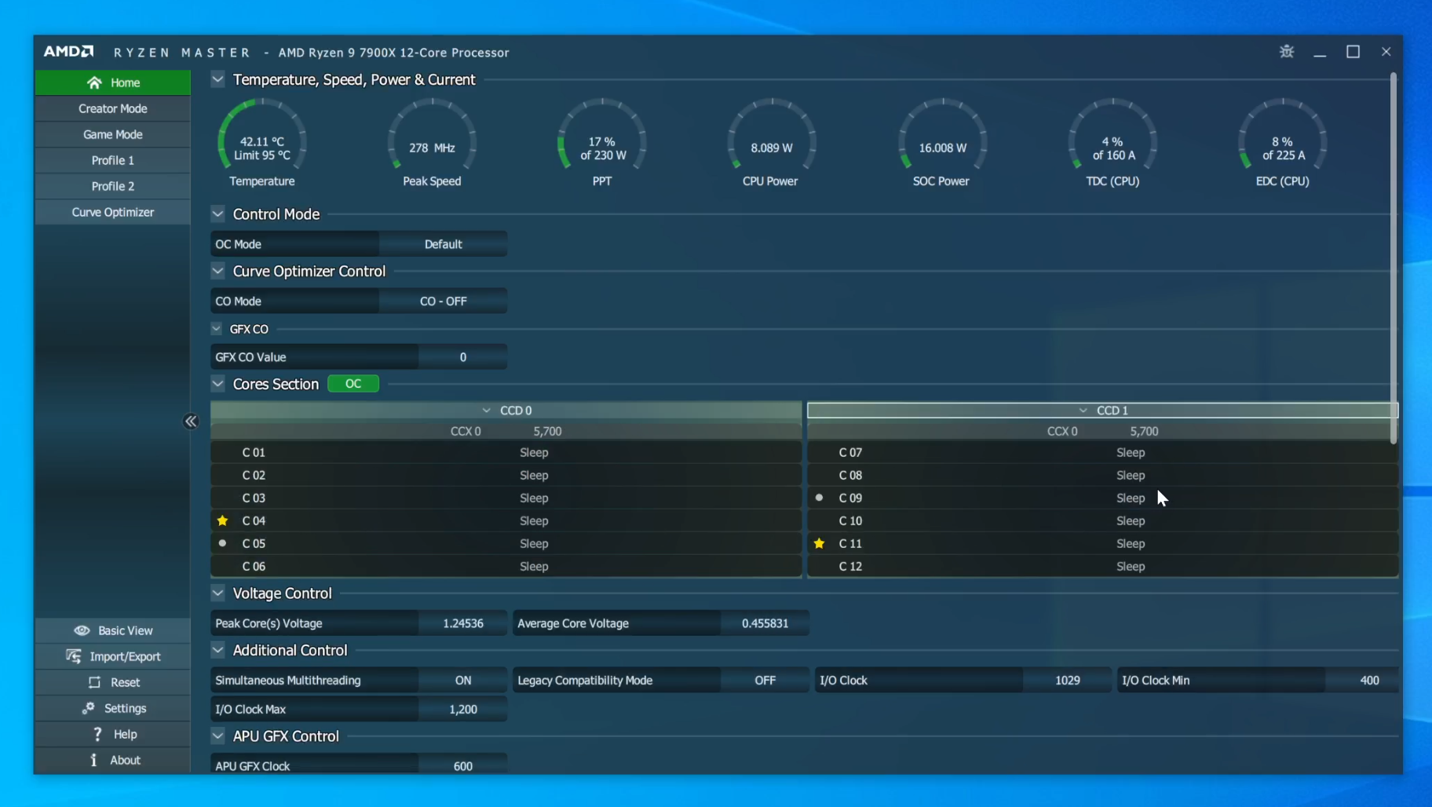
Task: Click the Reset button
Action: pos(113,682)
